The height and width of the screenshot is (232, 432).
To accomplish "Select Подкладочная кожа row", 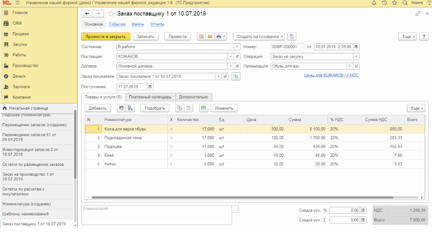I will 254,138.
